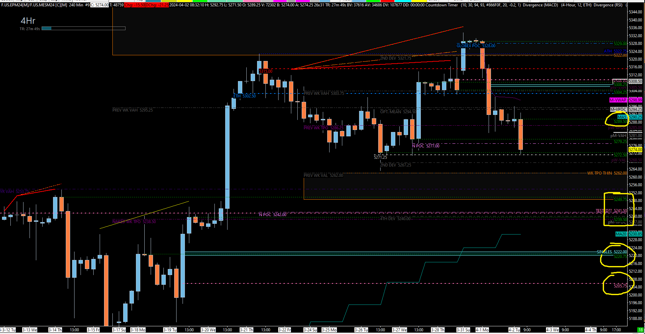645x334 pixels.
Task: Click the magenta 5298.99 axis value
Action: [x=635, y=100]
